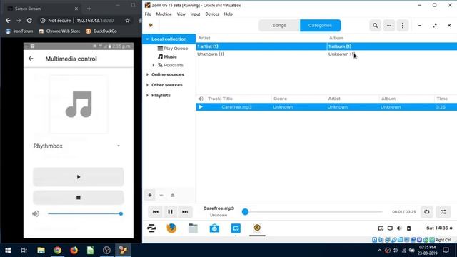The image size is (457, 257).
Task: Select Play Queue in sidebar
Action: (x=173, y=48)
